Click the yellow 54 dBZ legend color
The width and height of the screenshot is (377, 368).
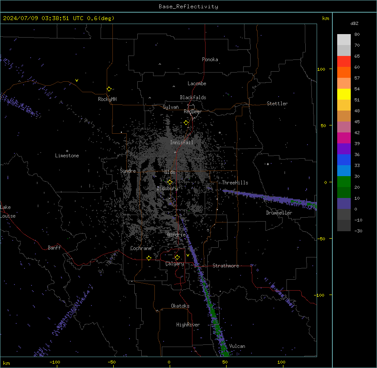[x=344, y=94]
